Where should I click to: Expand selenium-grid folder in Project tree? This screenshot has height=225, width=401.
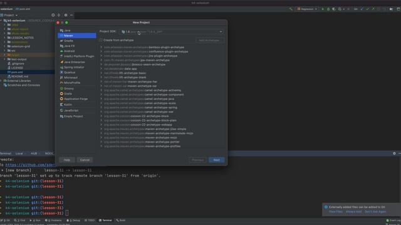coord(4,46)
